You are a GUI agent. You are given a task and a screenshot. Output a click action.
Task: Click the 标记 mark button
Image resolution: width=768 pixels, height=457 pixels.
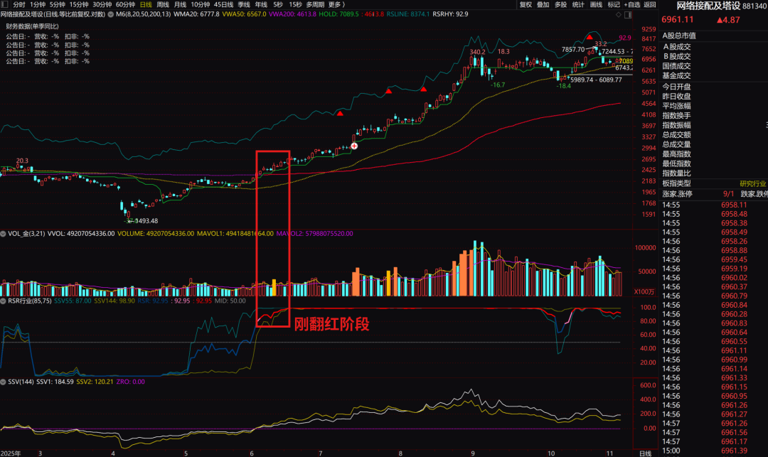tap(614, 4)
